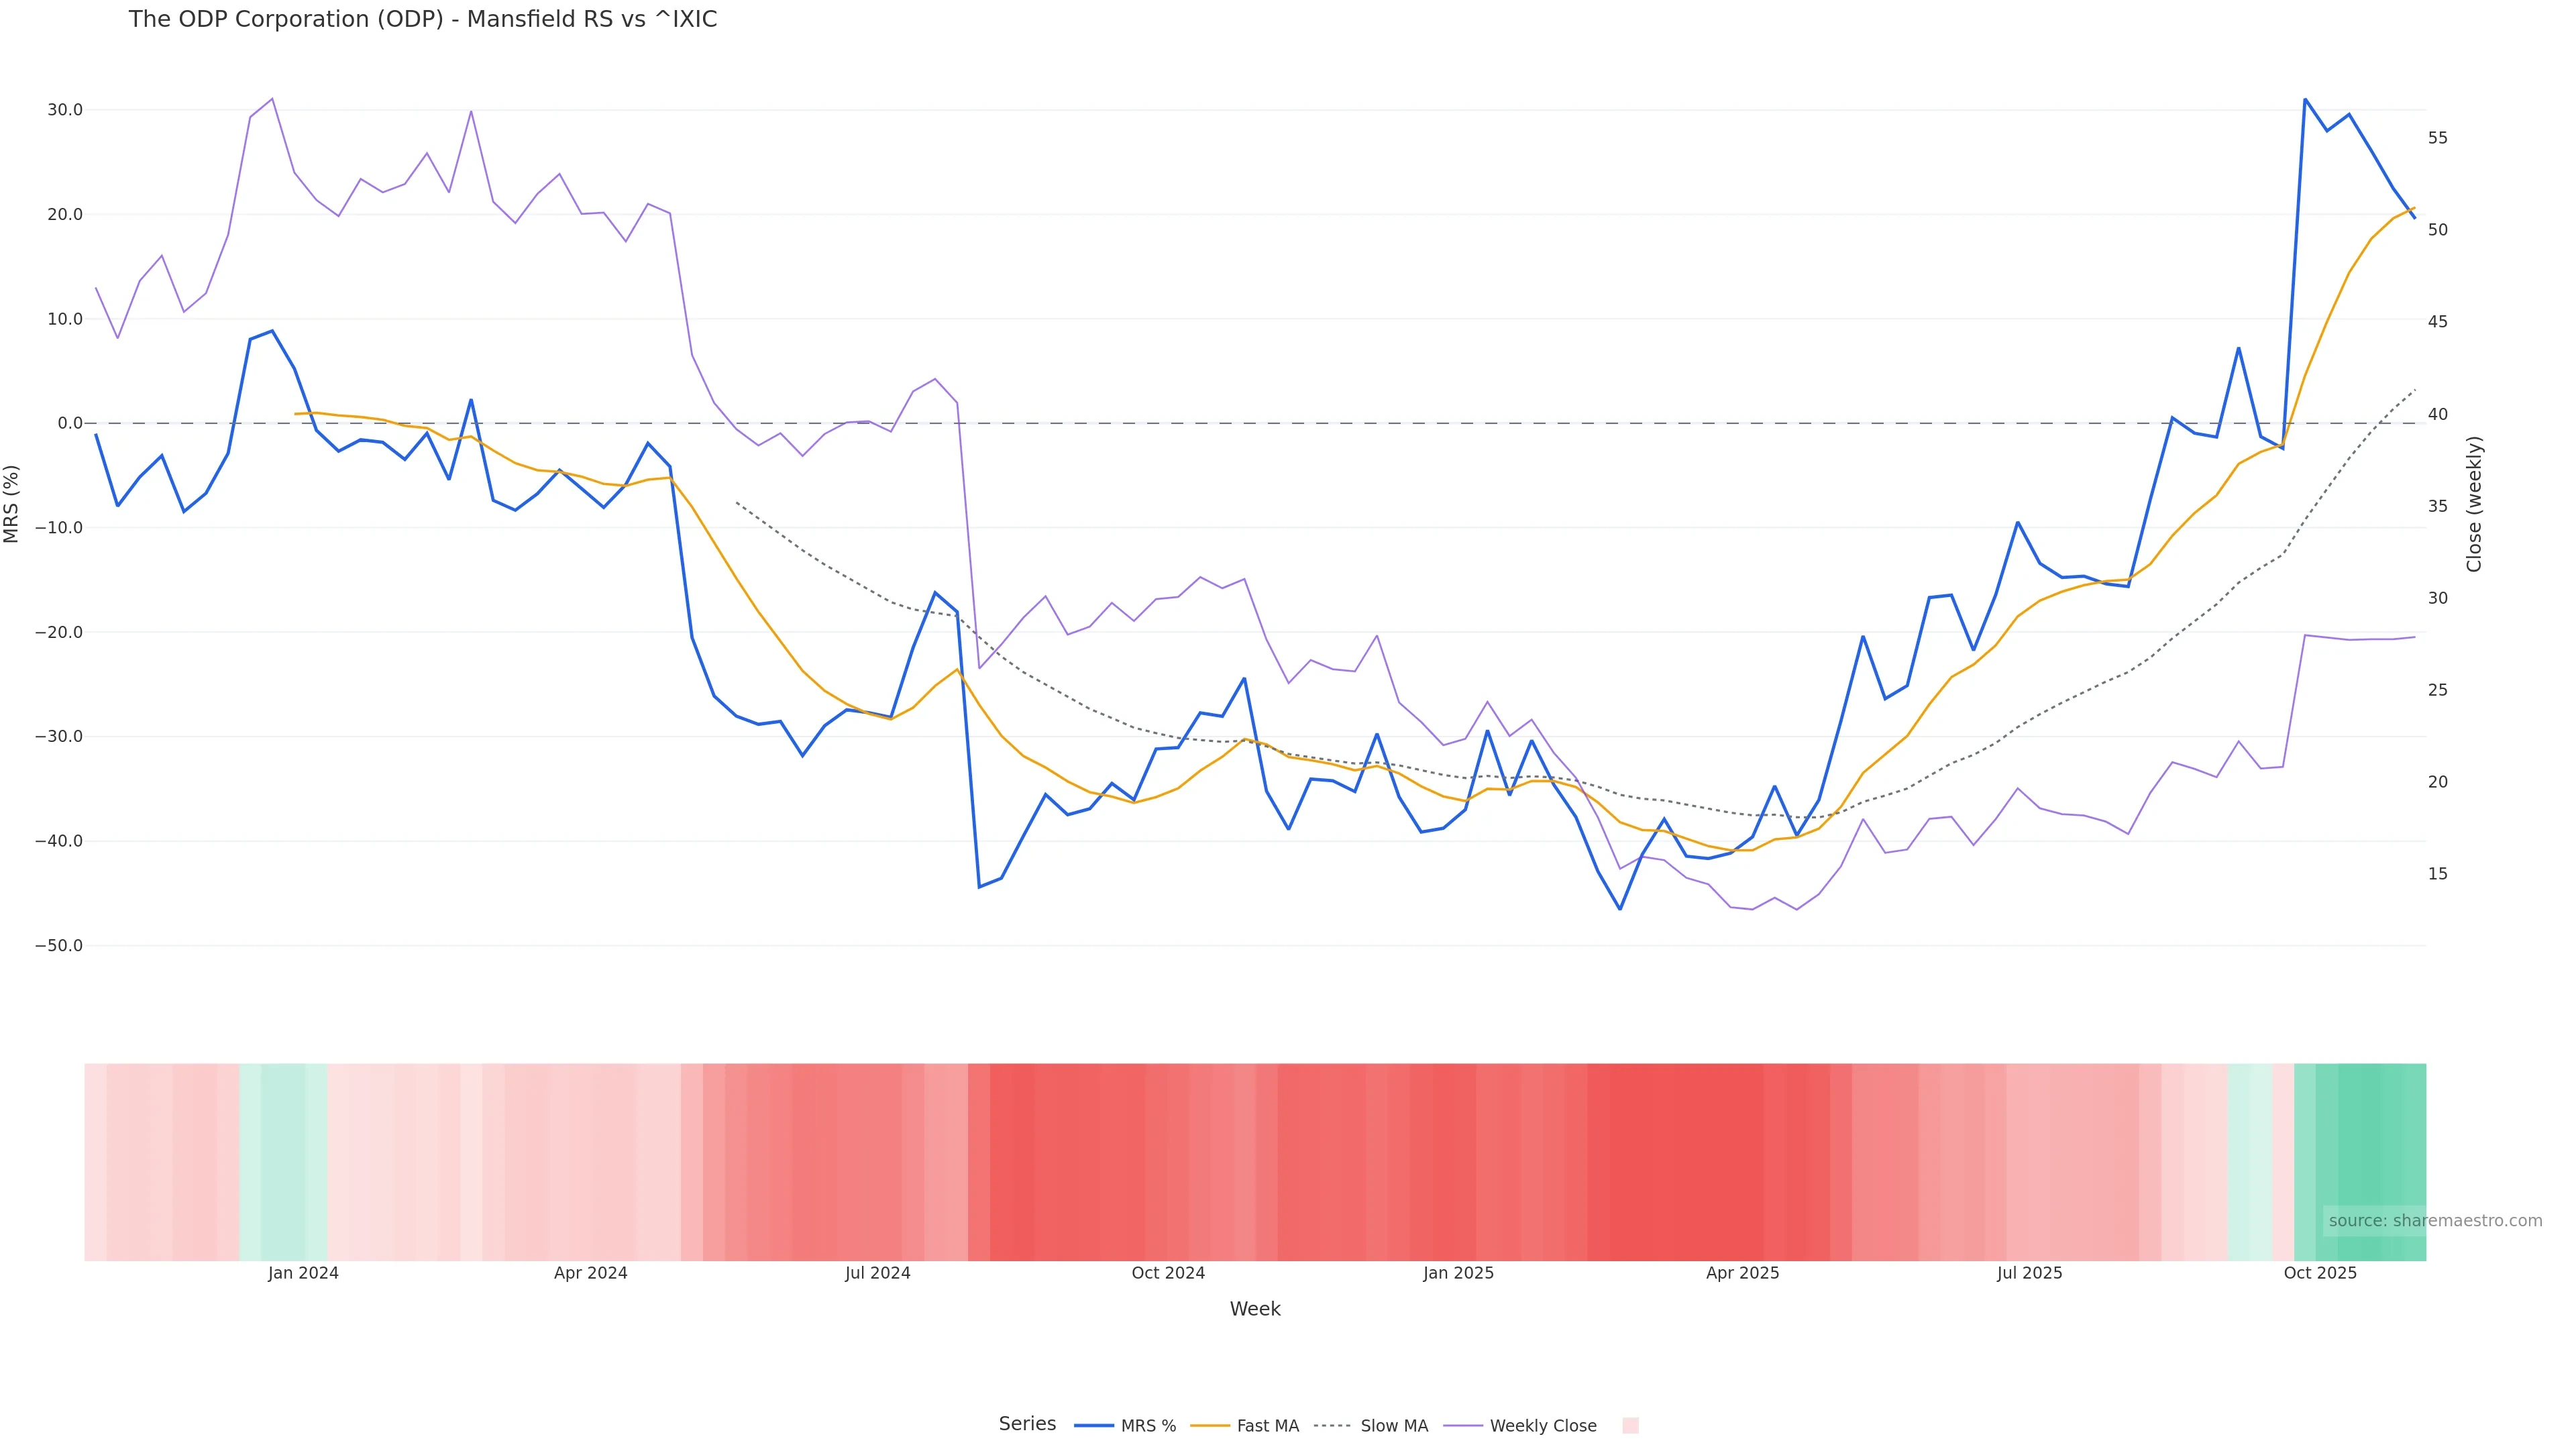
Task: Click the dashed Slow MA legend line icon
Action: click(x=1332, y=1426)
